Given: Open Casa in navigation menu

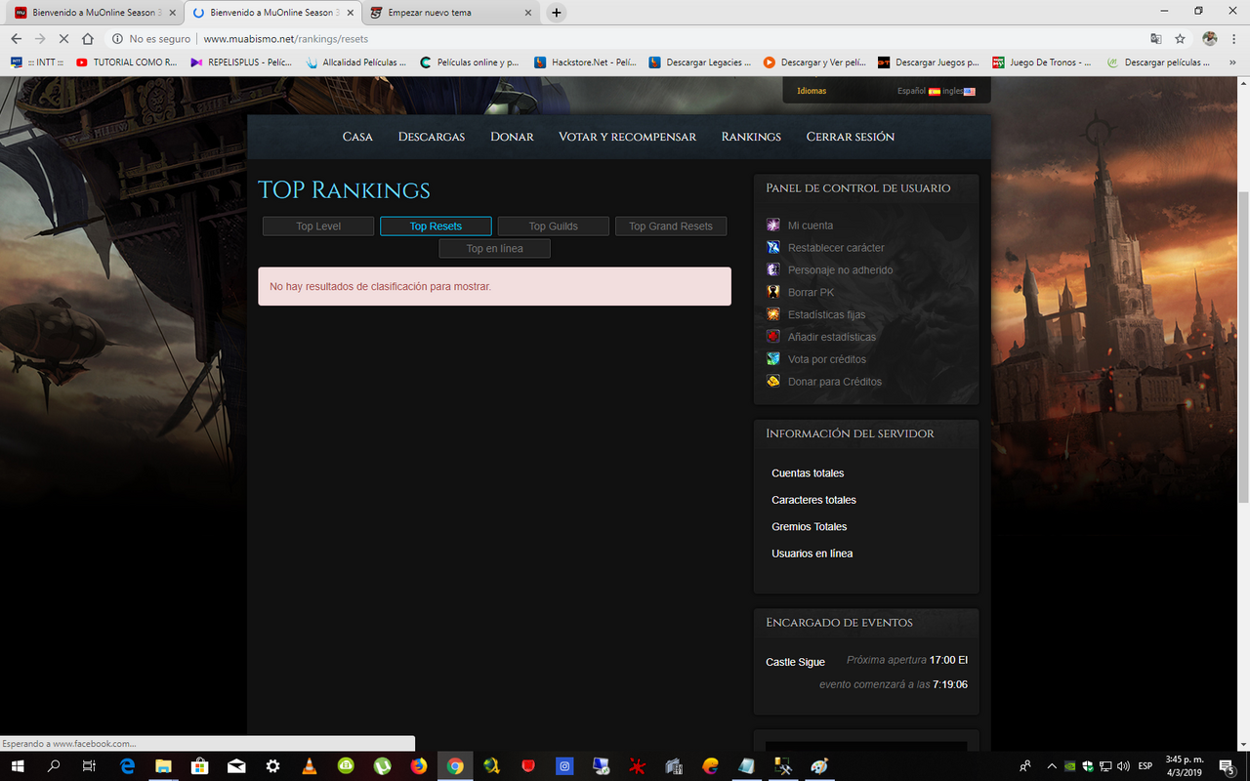Looking at the screenshot, I should pos(357,137).
